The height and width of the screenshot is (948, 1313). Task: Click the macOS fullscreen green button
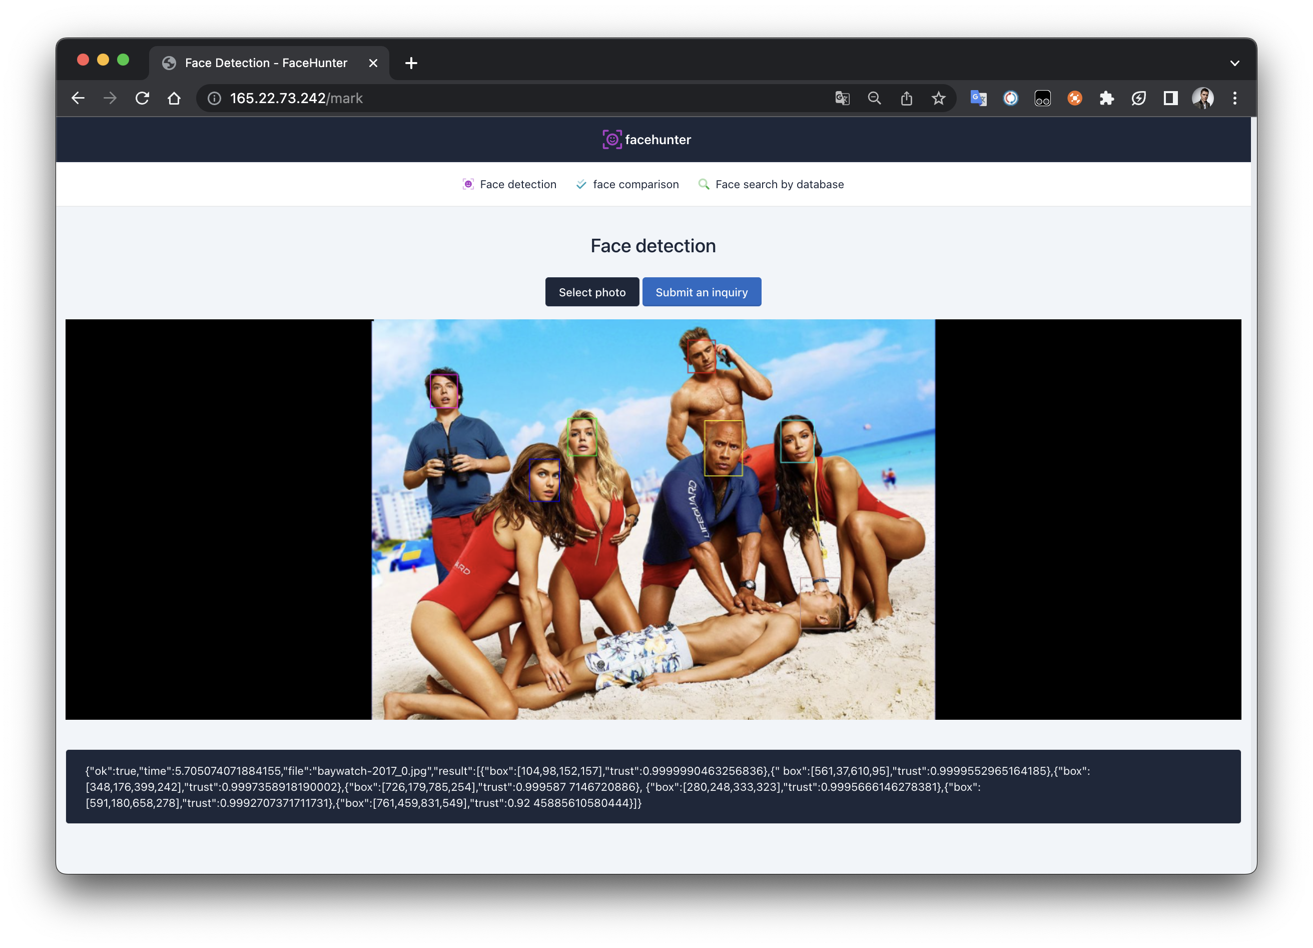123,60
